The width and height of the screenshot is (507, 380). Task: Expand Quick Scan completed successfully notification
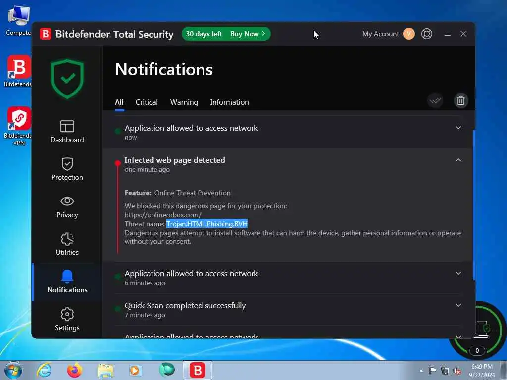[x=458, y=305]
